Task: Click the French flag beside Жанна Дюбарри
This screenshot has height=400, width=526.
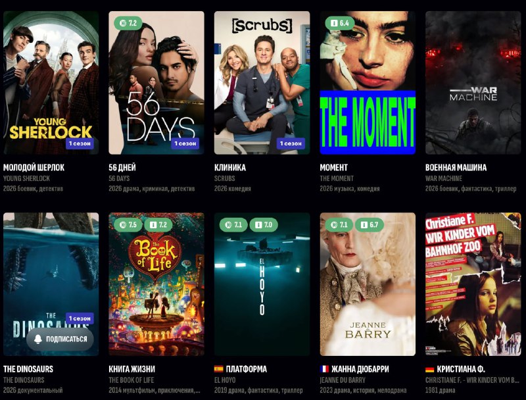Action: pyautogui.click(x=324, y=369)
